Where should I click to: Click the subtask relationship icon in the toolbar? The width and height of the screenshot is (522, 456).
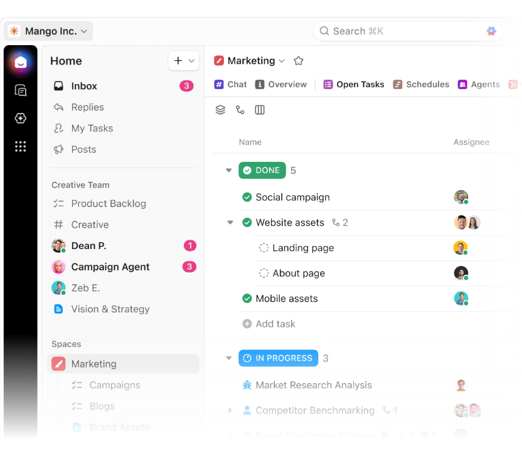pos(240,110)
